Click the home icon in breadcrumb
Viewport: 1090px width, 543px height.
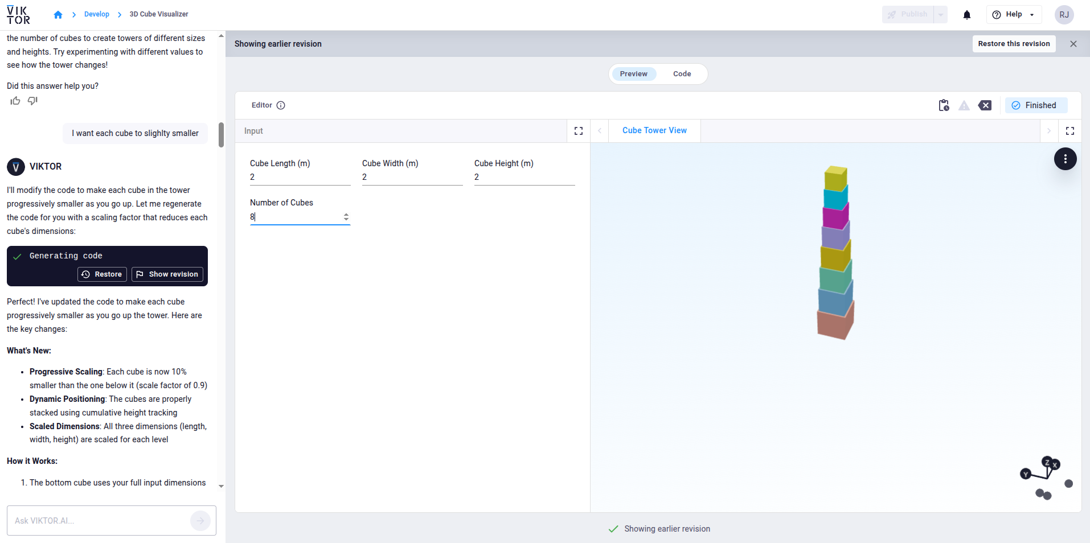click(x=58, y=15)
